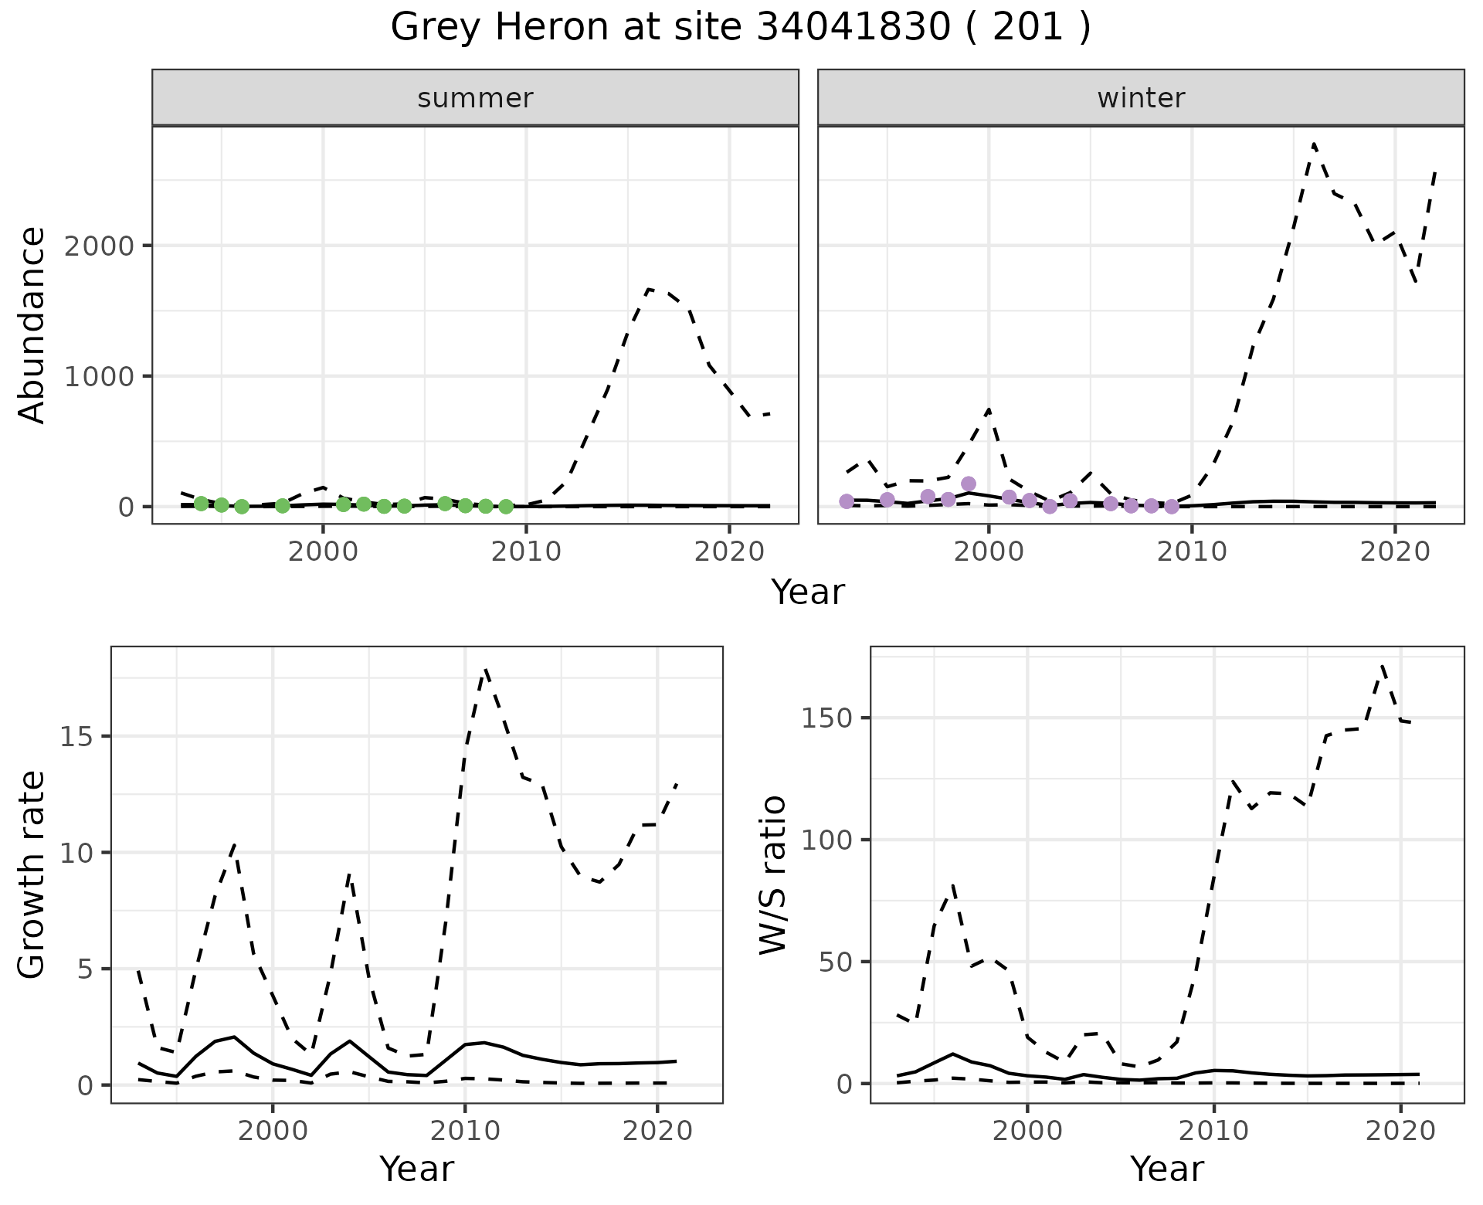Click the highest dashed peak in the Growth rate plot
The height and width of the screenshot is (1205, 1483).
485,669
